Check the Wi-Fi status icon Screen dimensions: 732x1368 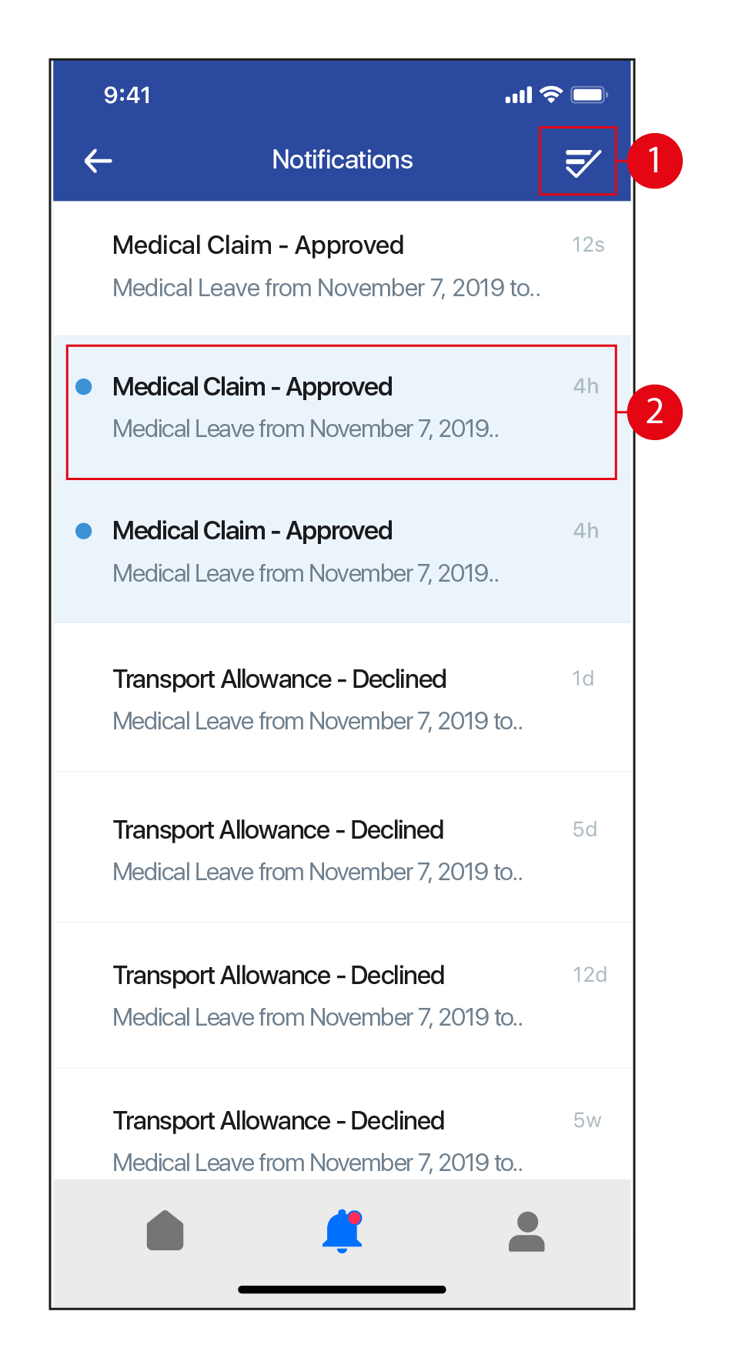pos(551,95)
